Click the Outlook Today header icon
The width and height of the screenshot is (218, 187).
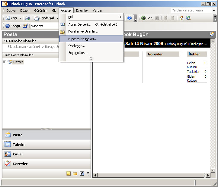coord(212,34)
